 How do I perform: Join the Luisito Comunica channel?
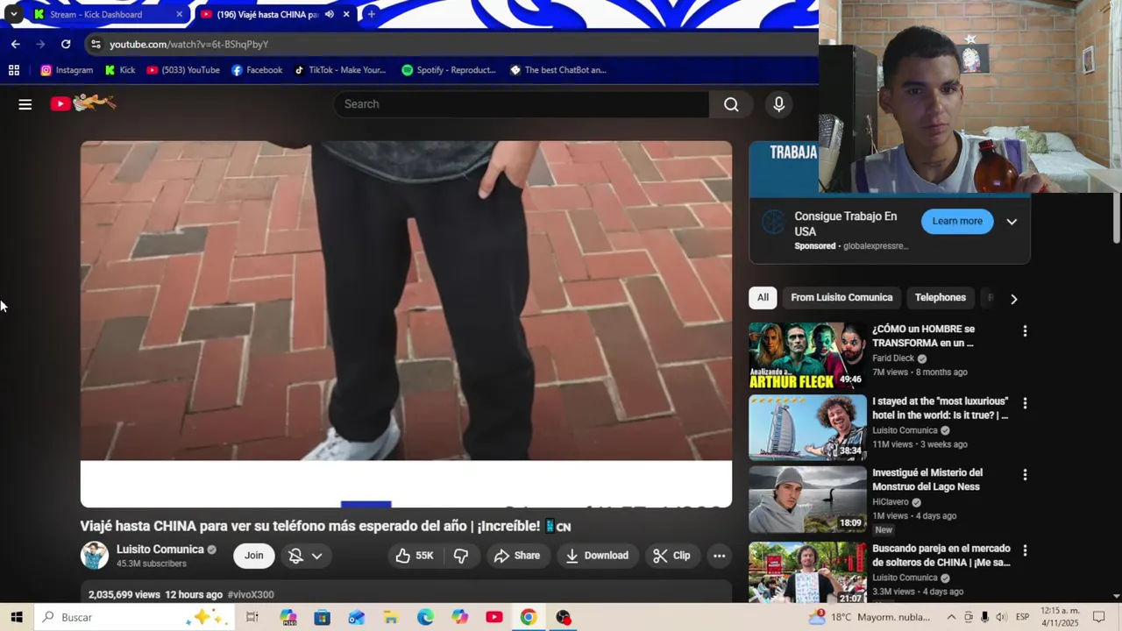pyautogui.click(x=254, y=556)
